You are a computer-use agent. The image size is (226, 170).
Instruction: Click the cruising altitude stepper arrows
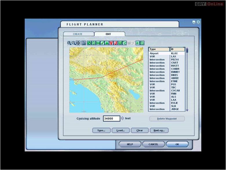click(122, 118)
